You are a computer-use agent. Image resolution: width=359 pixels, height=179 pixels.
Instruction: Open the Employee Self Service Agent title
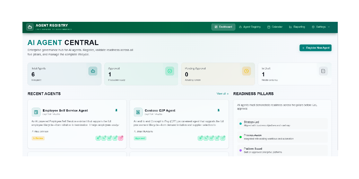click(65, 110)
